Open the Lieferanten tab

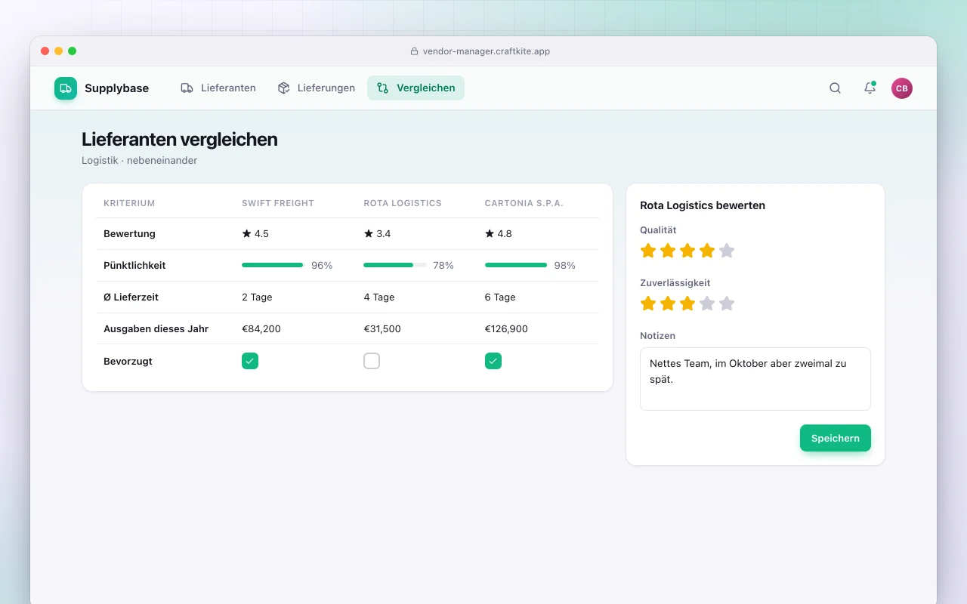pos(218,88)
